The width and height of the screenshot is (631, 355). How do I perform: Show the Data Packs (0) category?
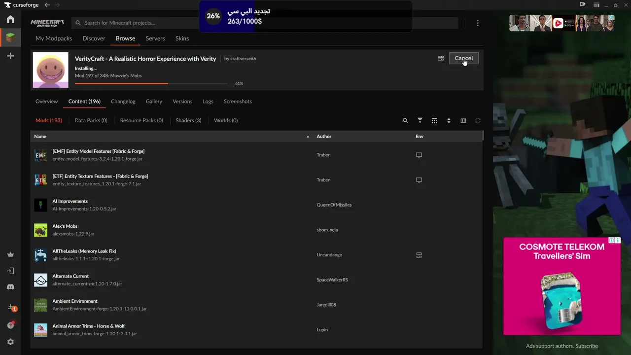tap(91, 120)
